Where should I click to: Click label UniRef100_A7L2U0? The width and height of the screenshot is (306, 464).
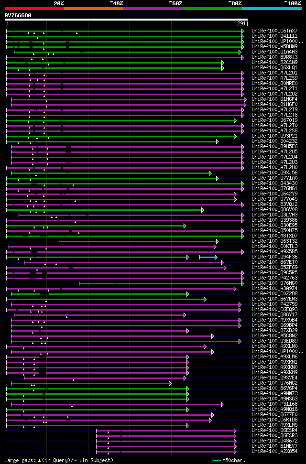coord(274,168)
